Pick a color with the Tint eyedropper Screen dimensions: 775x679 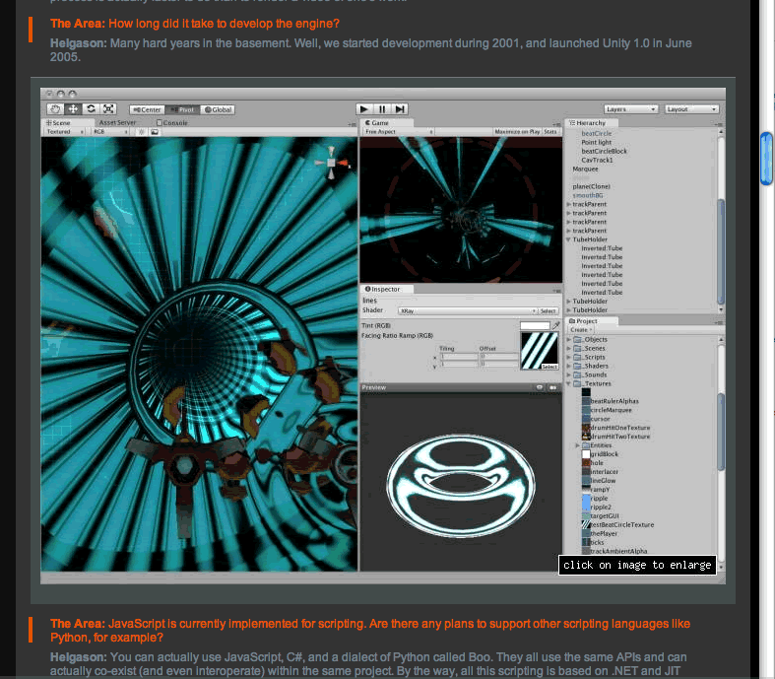click(x=556, y=325)
